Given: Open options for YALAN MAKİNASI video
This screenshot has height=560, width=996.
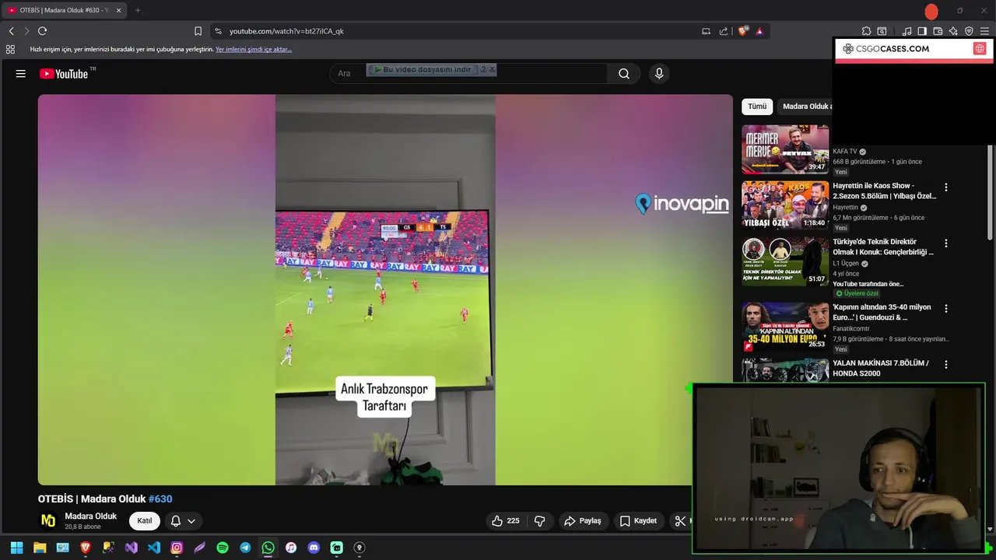Looking at the screenshot, I should coord(946,365).
